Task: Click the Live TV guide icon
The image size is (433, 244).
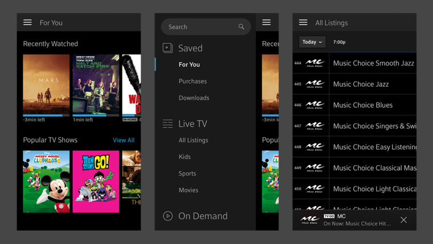Action: point(167,124)
